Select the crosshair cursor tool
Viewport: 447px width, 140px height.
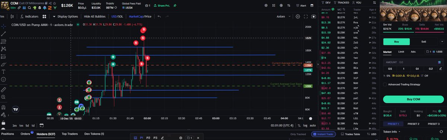coord(3,26)
